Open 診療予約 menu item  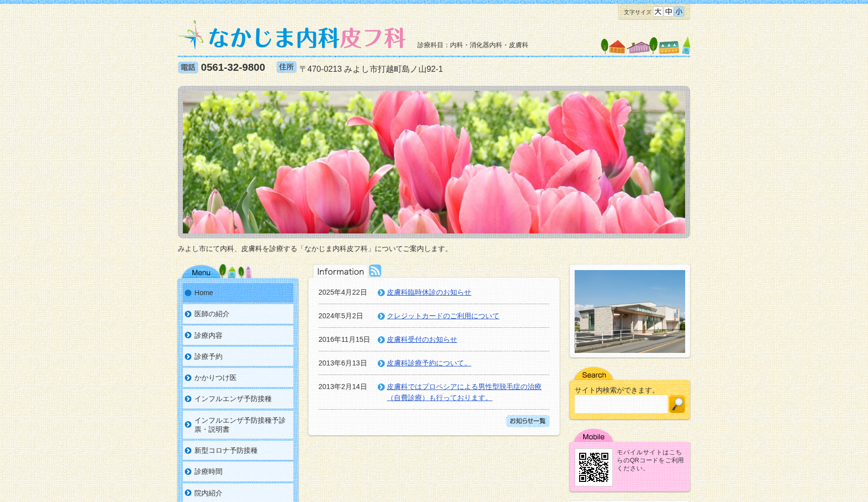pos(238,356)
